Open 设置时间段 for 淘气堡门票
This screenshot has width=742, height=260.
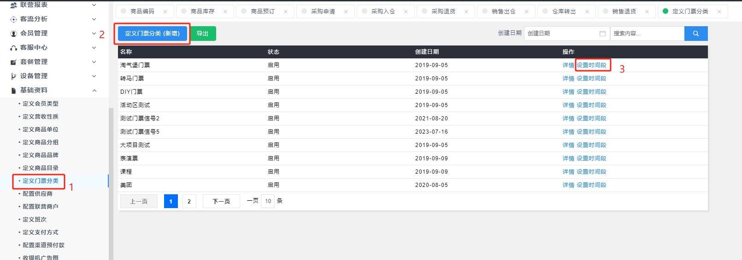pos(591,65)
